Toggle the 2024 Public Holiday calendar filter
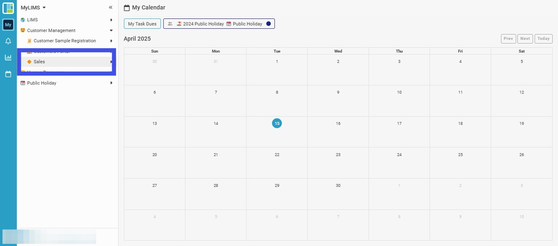 204,24
